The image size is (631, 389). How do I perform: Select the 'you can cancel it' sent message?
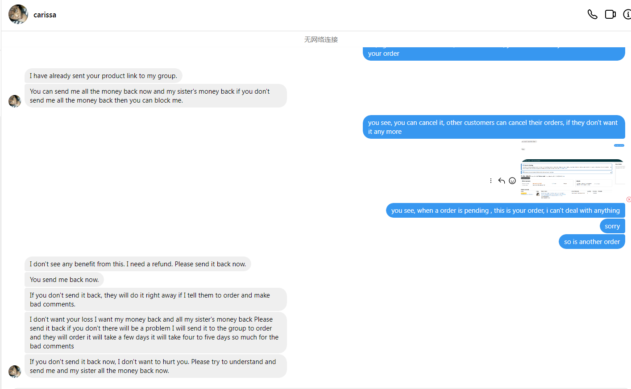pos(493,127)
